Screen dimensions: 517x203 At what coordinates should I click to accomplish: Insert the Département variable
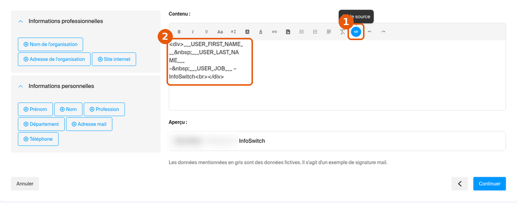click(x=41, y=124)
